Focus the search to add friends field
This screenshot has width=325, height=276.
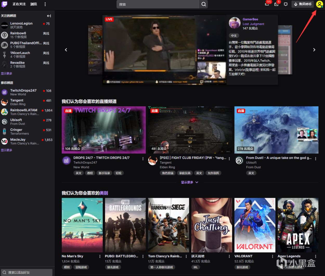tap(26, 272)
